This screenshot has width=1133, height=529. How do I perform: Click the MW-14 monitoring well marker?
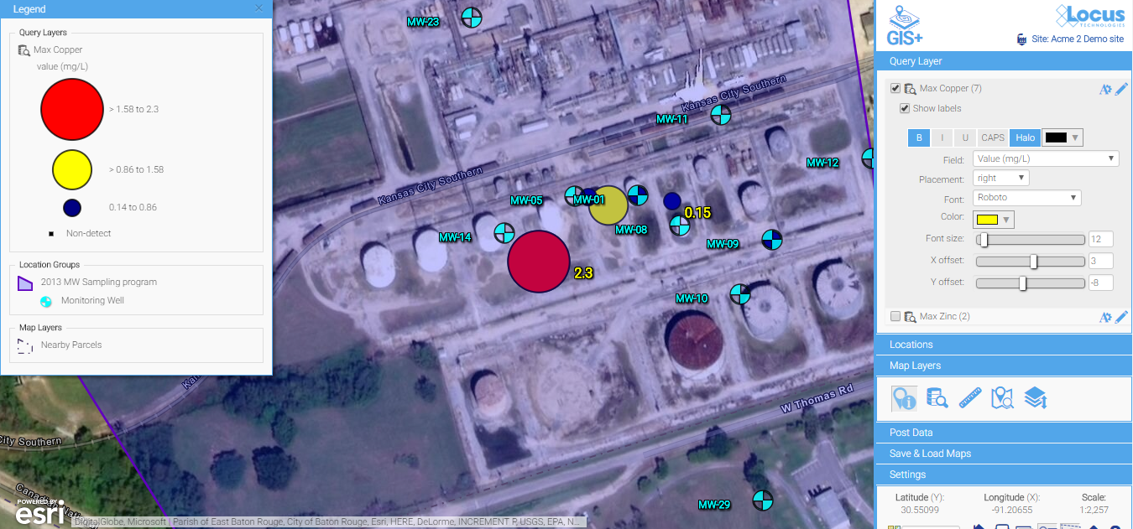504,233
